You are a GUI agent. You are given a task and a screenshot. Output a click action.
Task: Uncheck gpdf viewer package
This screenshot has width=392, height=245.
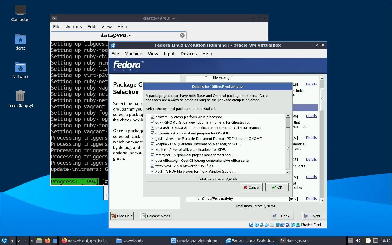click(152, 139)
